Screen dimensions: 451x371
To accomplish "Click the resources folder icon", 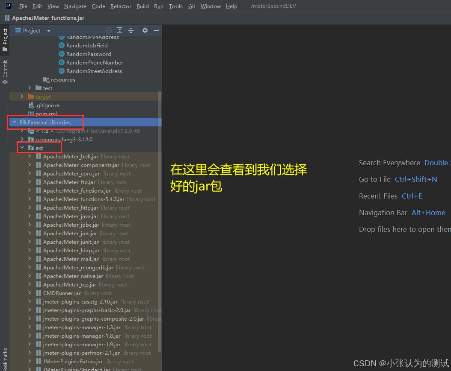I will pyautogui.click(x=46, y=79).
